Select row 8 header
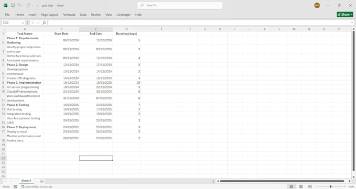The height and width of the screenshot is (189, 356). [3, 83]
